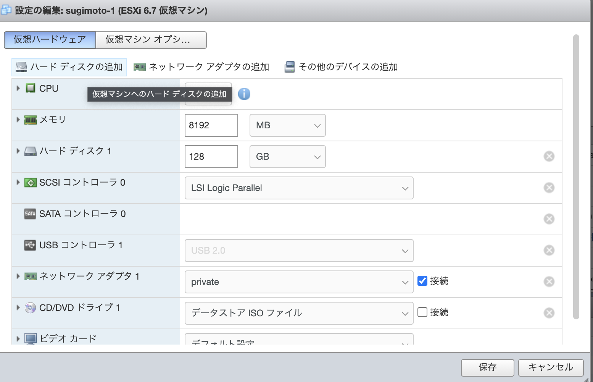593x382 pixels.
Task: Remove ハード ディスク 1 via its delete icon
Action: point(549,156)
